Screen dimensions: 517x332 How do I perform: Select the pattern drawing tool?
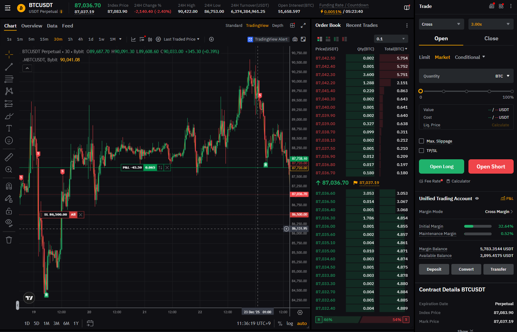9,91
